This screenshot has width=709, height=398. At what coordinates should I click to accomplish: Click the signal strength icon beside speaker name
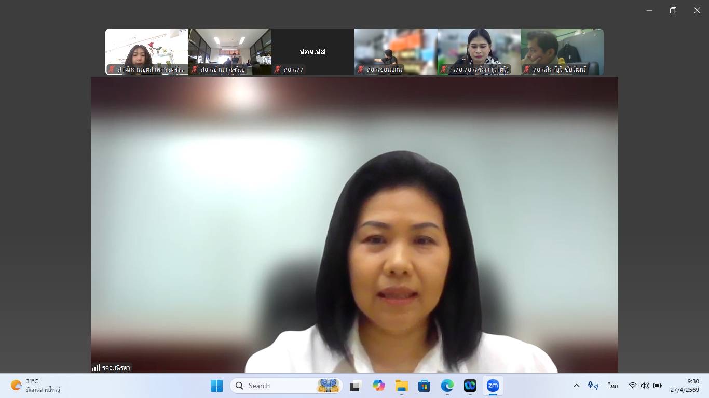pos(96,367)
